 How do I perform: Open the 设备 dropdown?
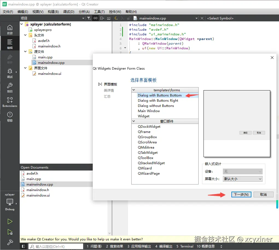[243, 171]
